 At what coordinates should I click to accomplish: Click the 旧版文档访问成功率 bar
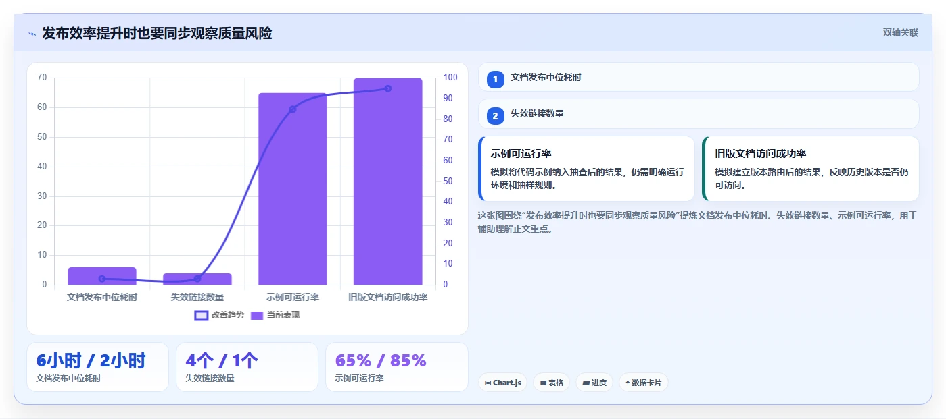[x=388, y=181]
